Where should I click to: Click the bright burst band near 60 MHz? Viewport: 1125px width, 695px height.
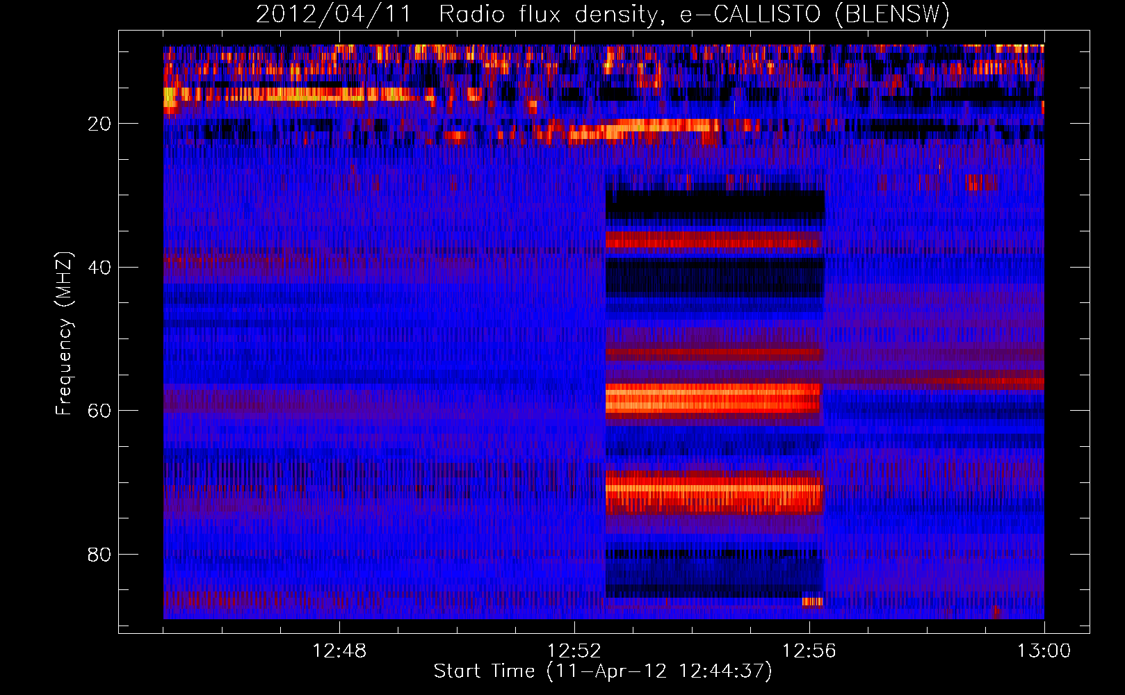(713, 400)
